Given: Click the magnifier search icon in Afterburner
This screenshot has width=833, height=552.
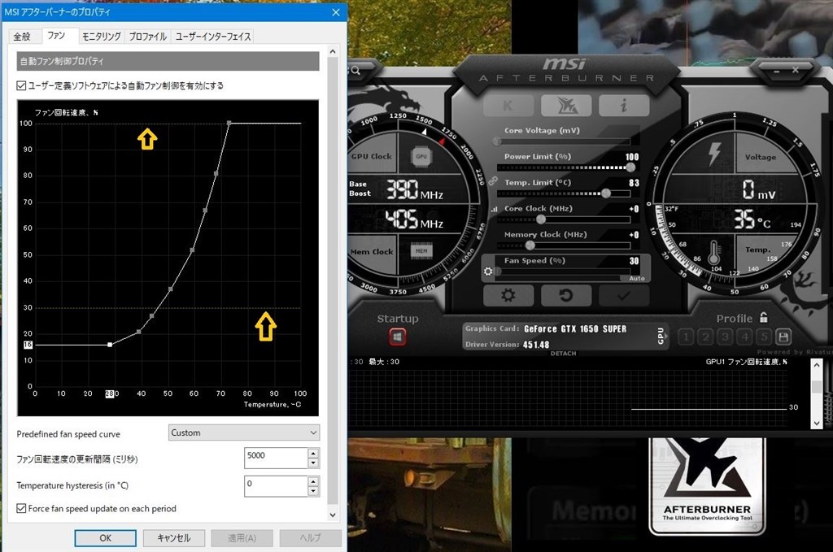Looking at the screenshot, I should click(355, 71).
